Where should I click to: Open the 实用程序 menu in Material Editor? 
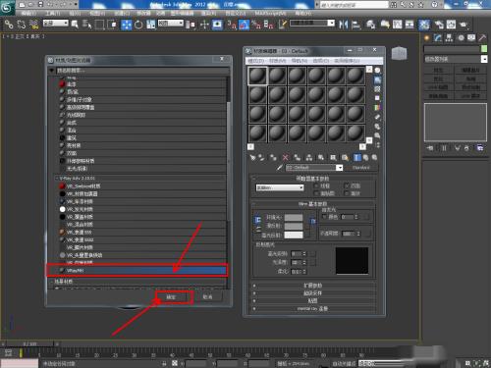(347, 61)
